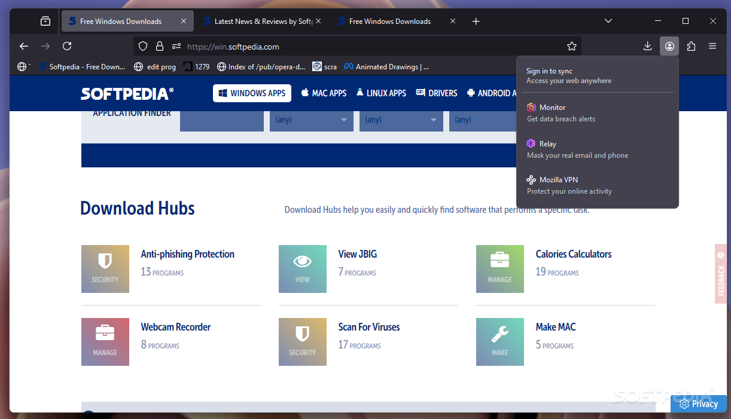The height and width of the screenshot is (419, 731).
Task: Close the first Free Windows Downloads tab
Action: coord(184,21)
